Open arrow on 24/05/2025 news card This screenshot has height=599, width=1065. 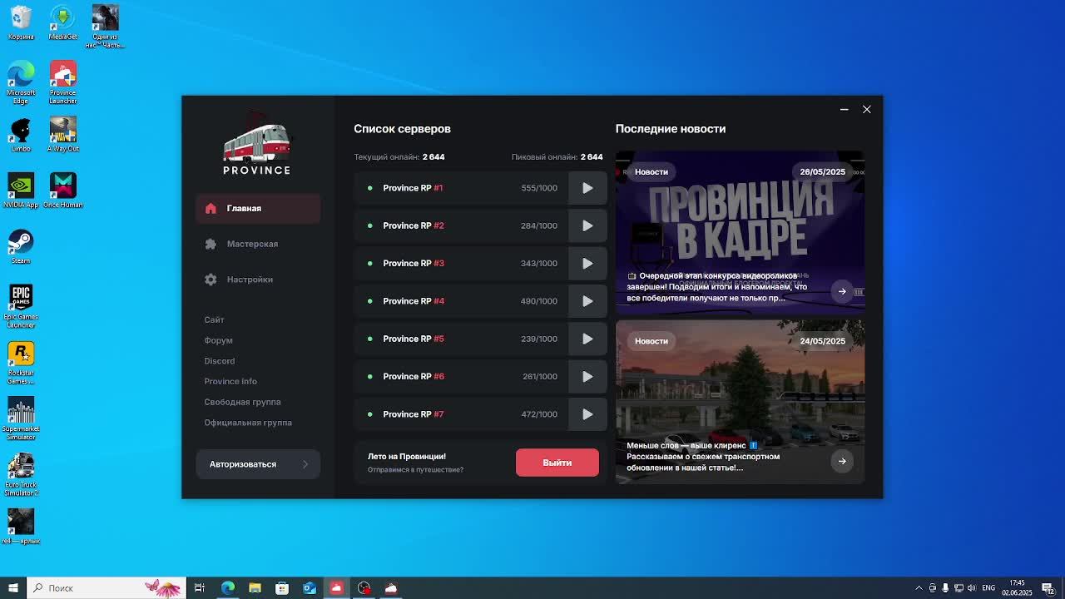click(842, 462)
